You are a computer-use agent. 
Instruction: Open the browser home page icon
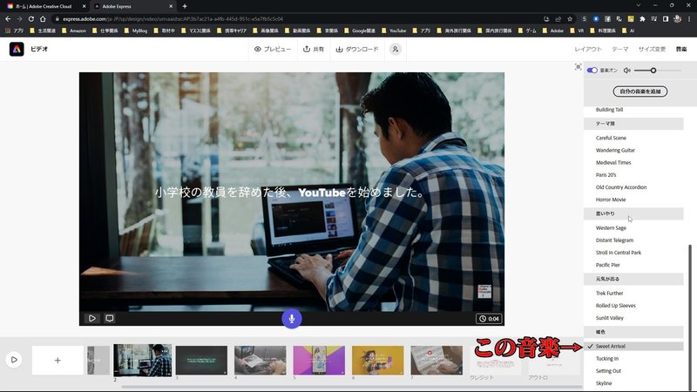click(x=43, y=18)
